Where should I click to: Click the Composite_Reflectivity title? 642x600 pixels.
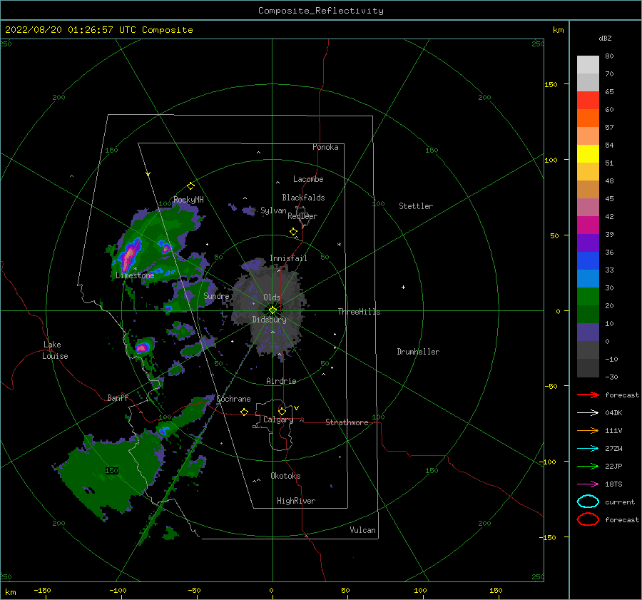click(x=321, y=11)
